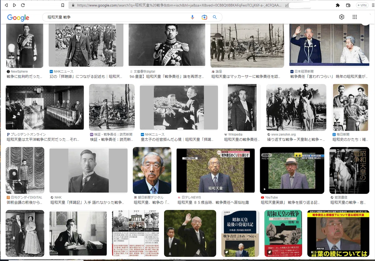Open the 日本経済新聞 戦争責任 result link
Image resolution: width=375 pixels, height=261 pixels.
click(330, 76)
